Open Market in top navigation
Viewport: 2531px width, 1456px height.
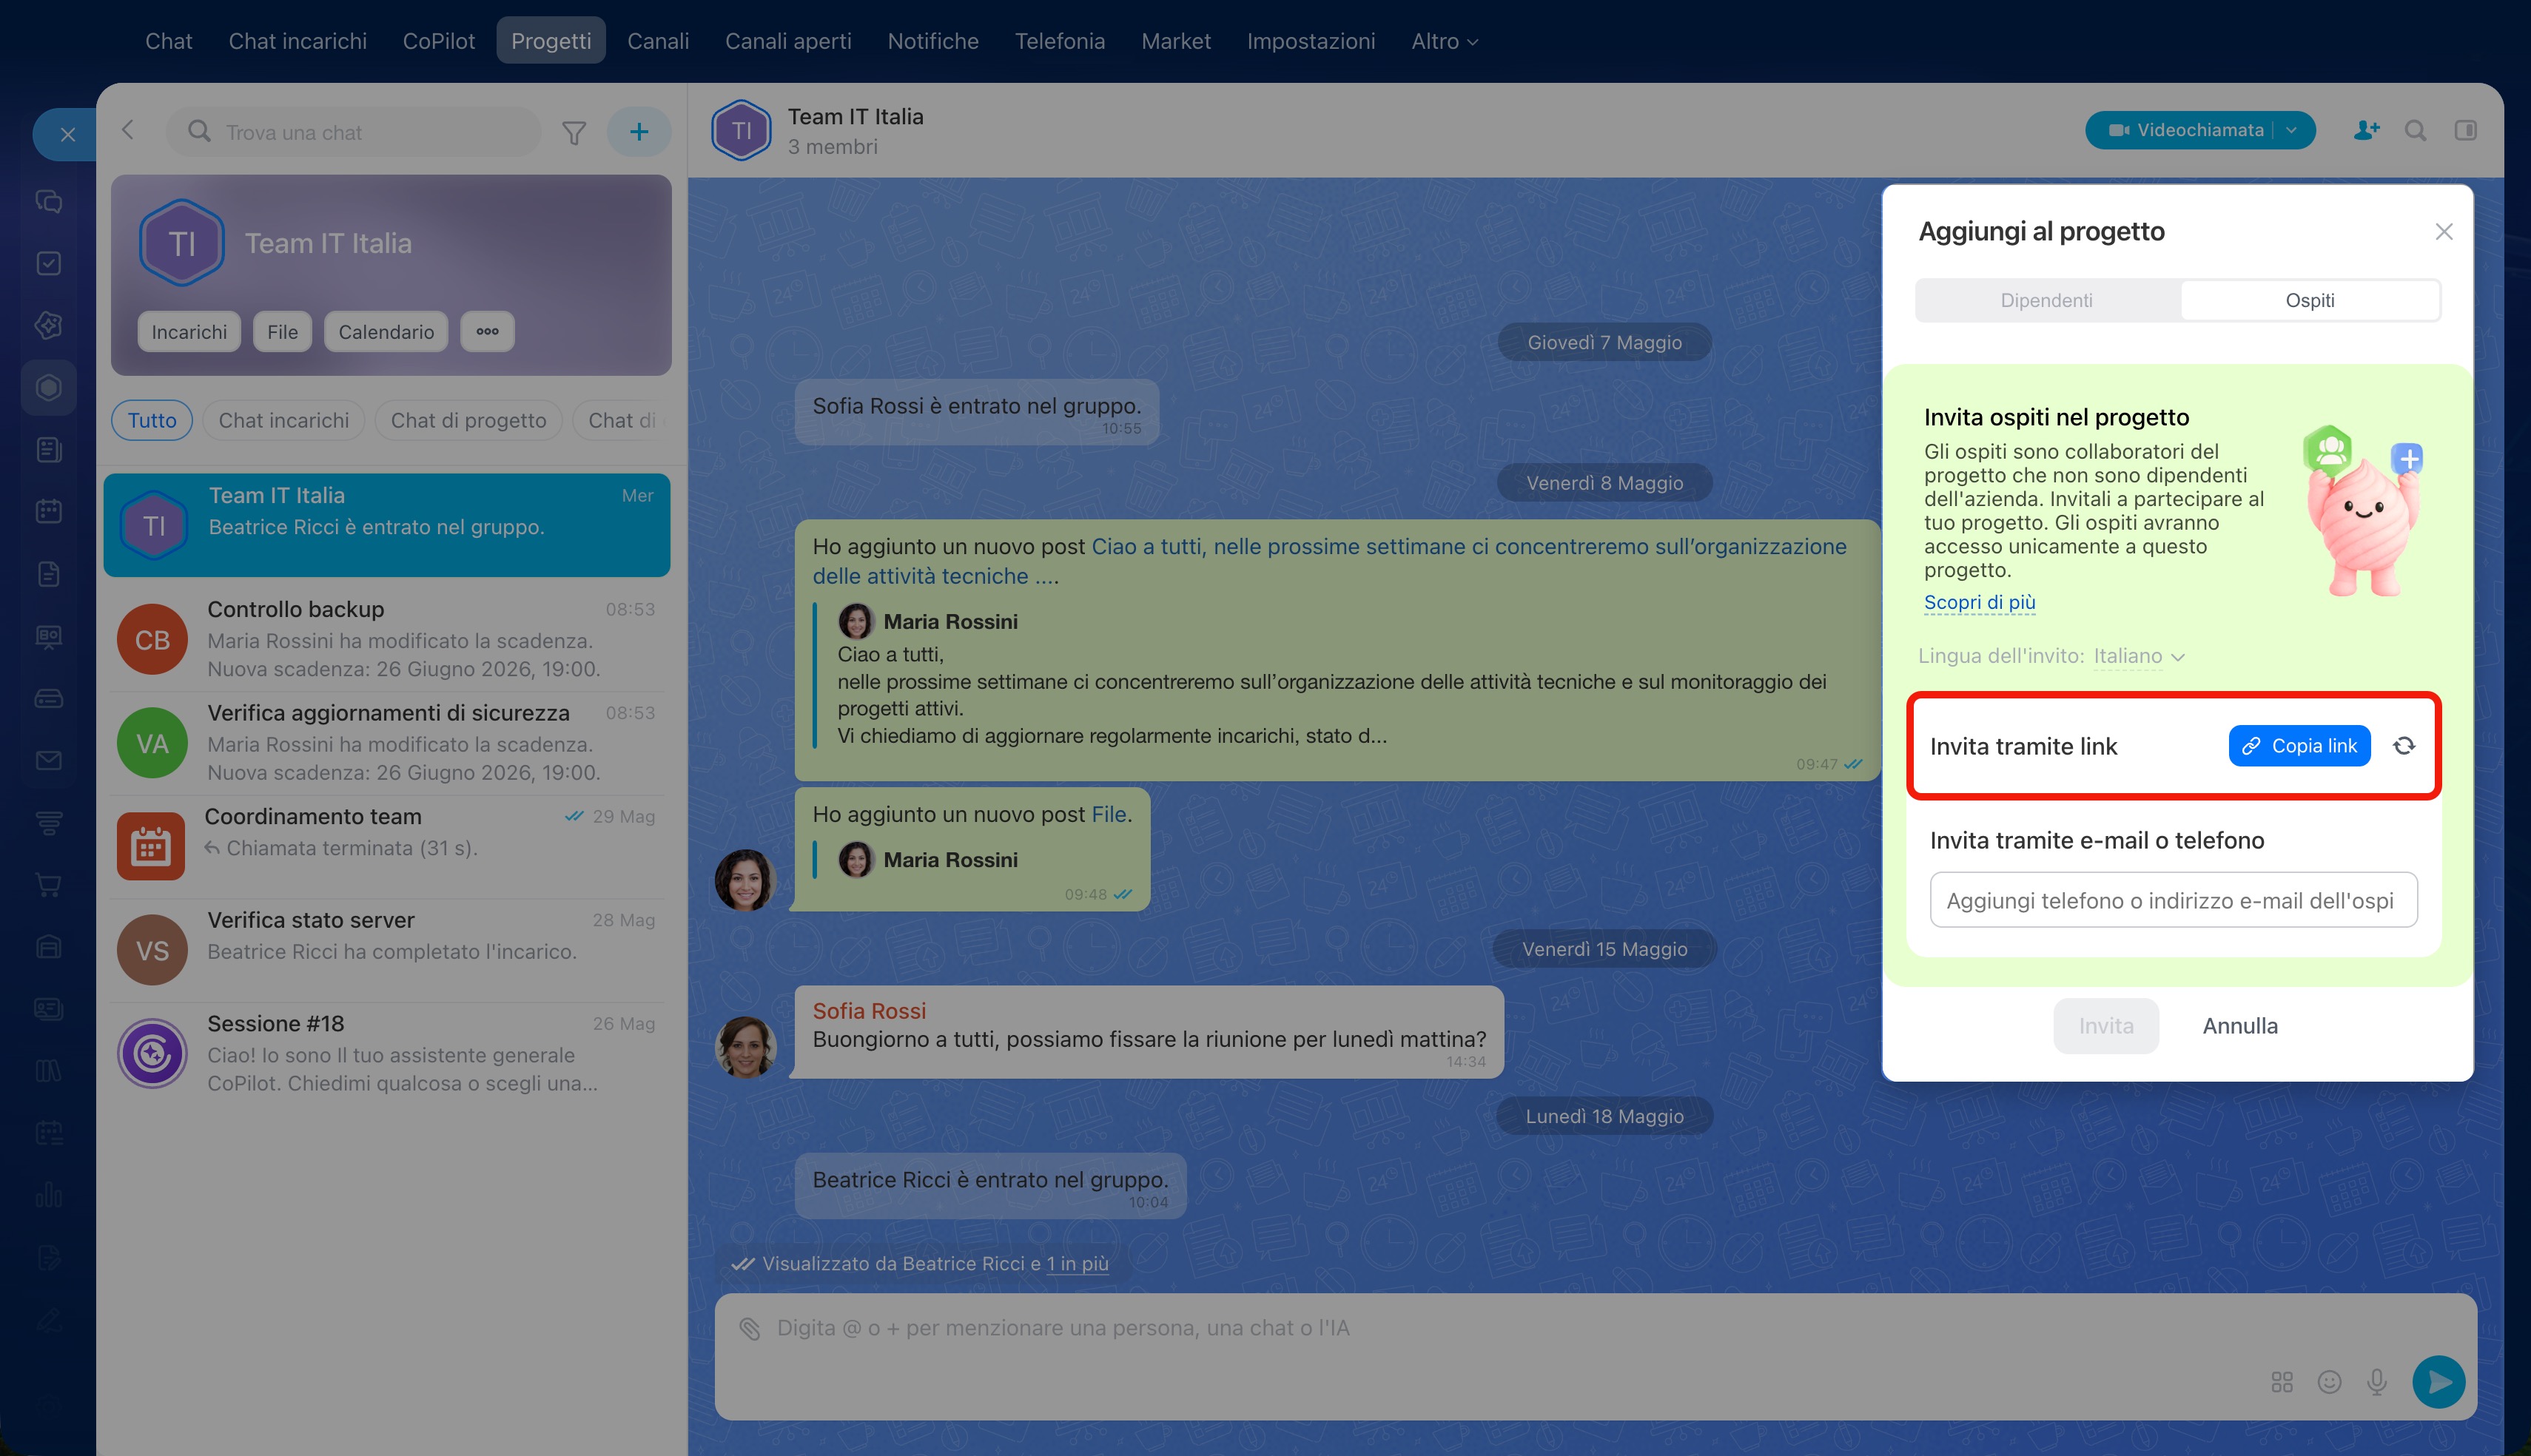(x=1176, y=41)
